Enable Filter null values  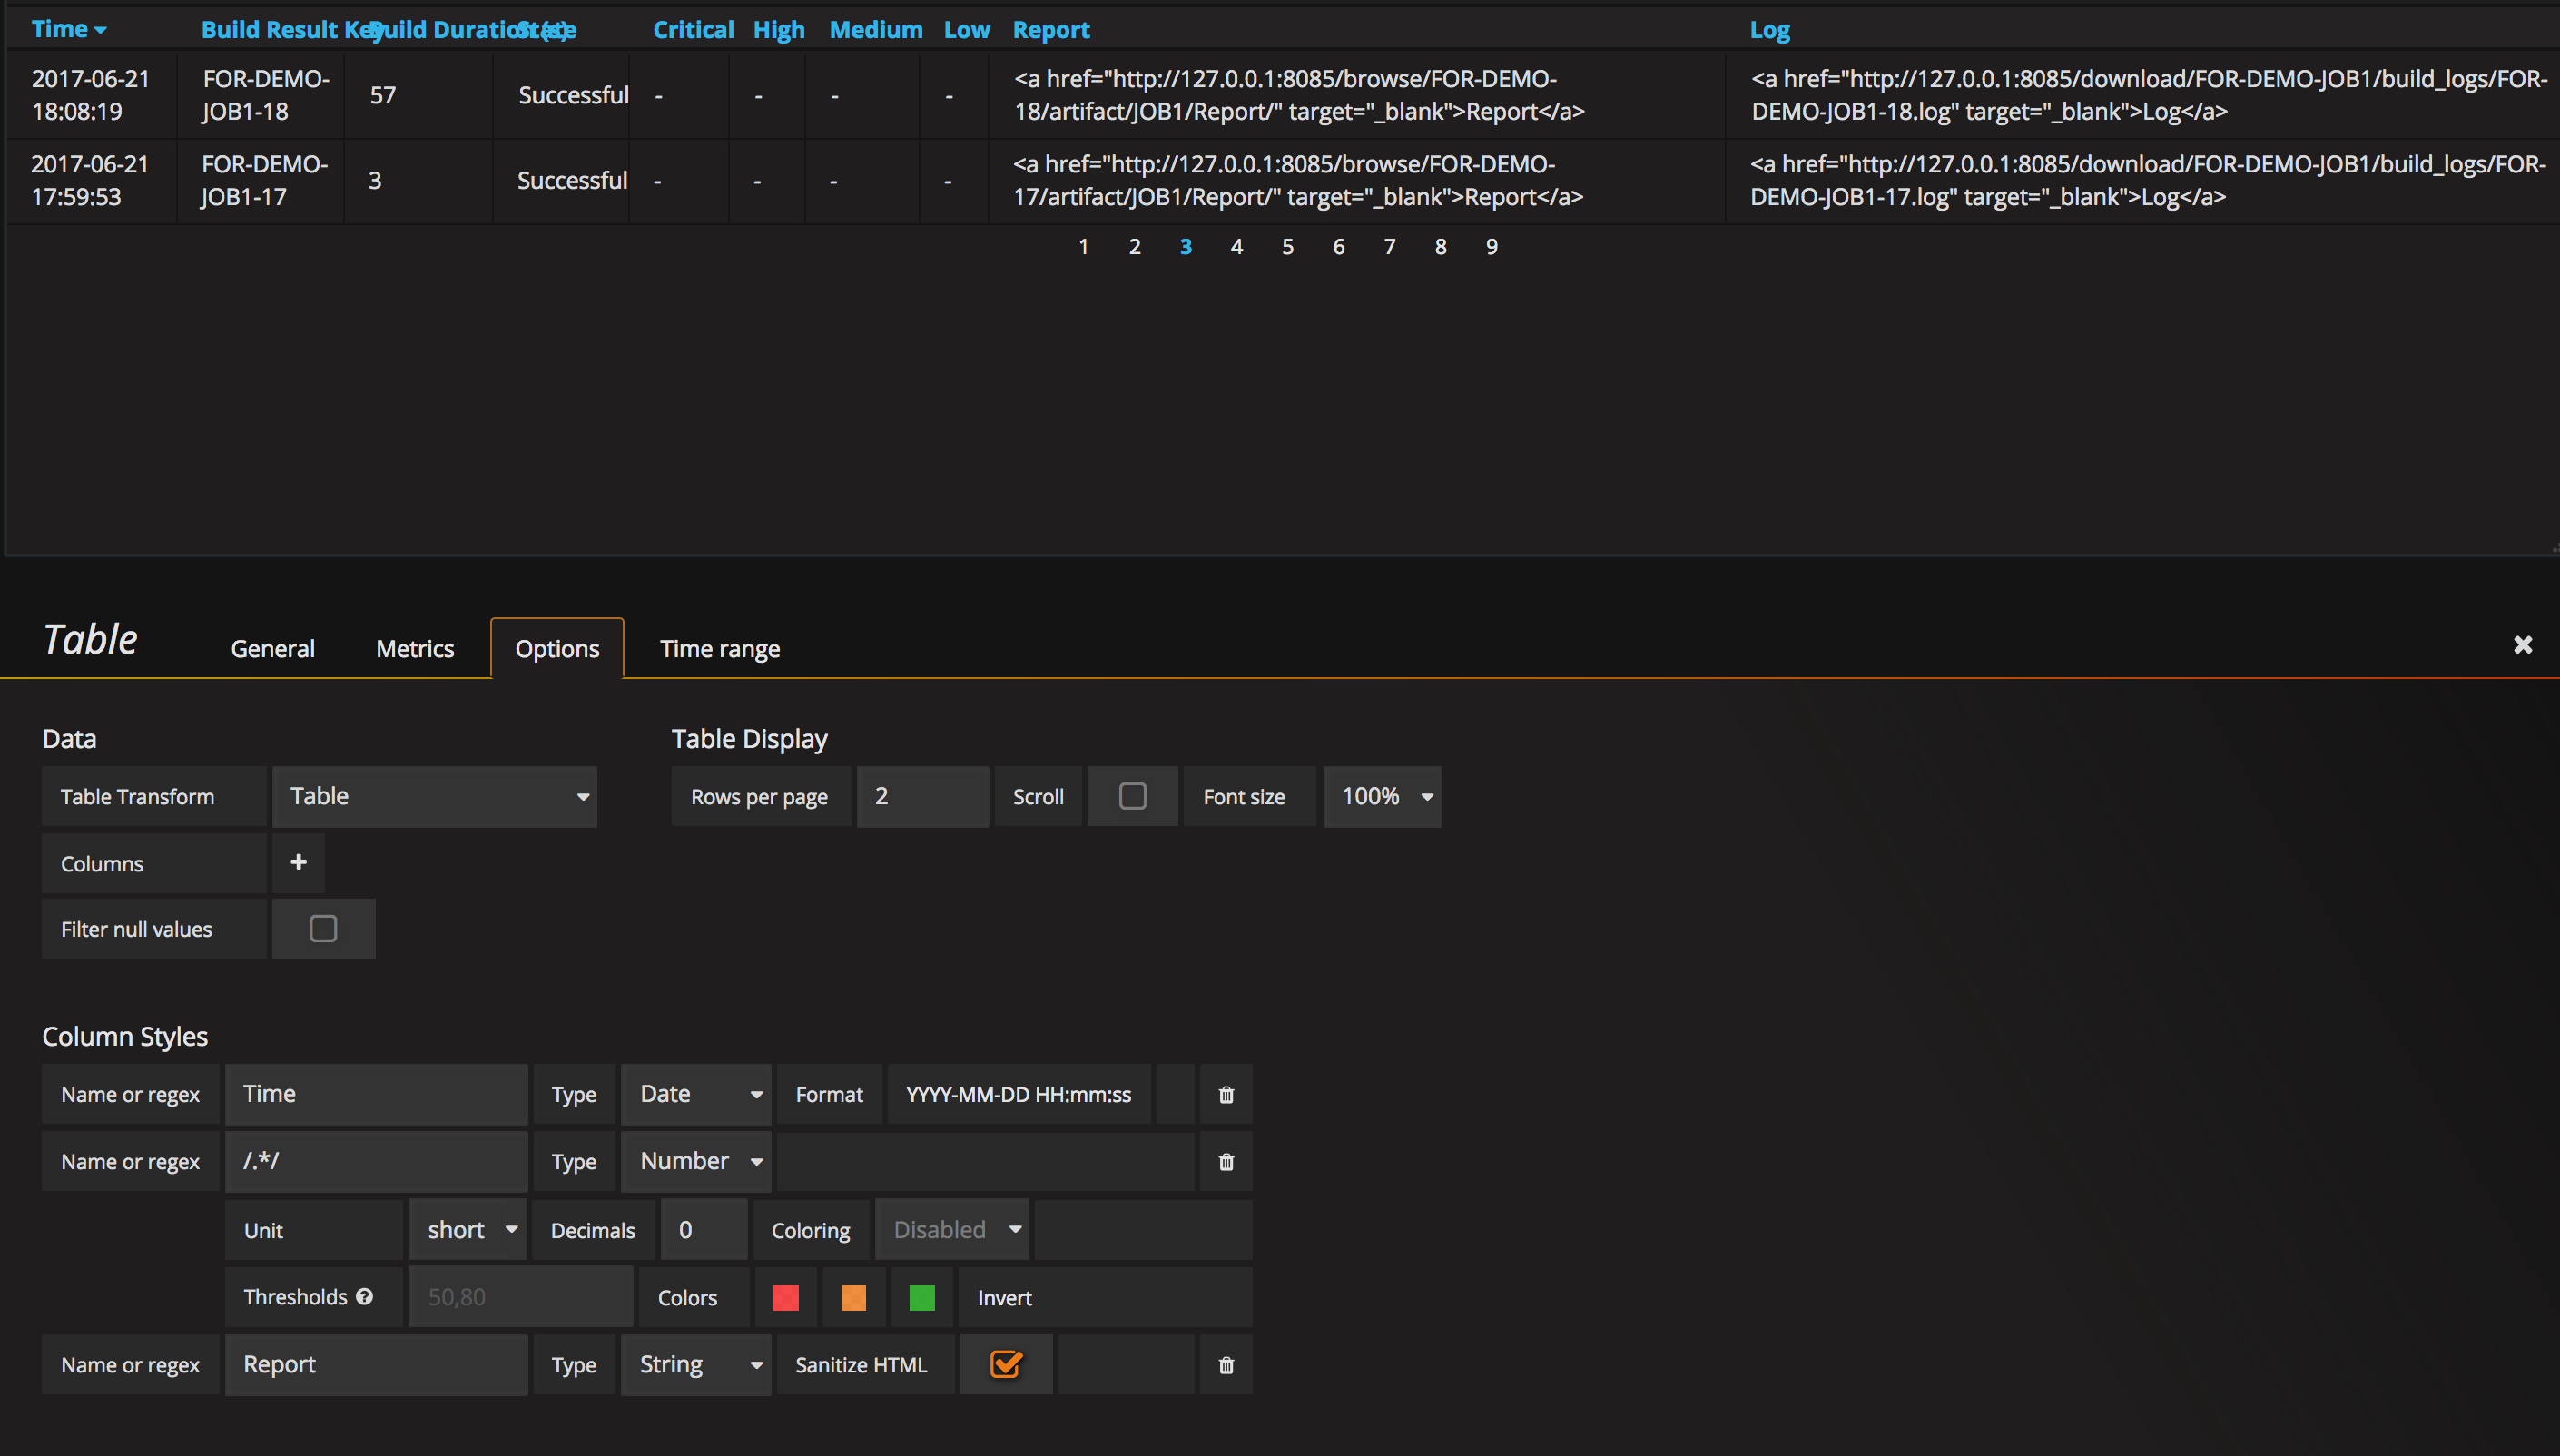click(323, 928)
